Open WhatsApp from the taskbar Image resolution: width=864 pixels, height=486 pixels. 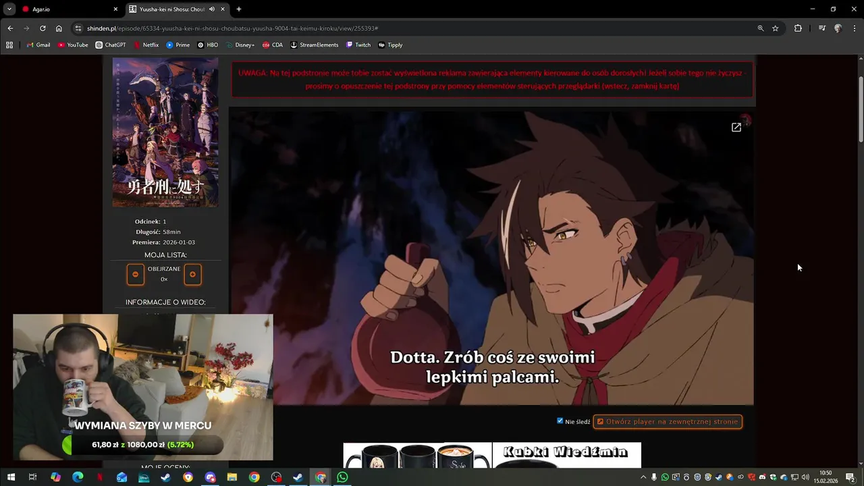pos(342,477)
